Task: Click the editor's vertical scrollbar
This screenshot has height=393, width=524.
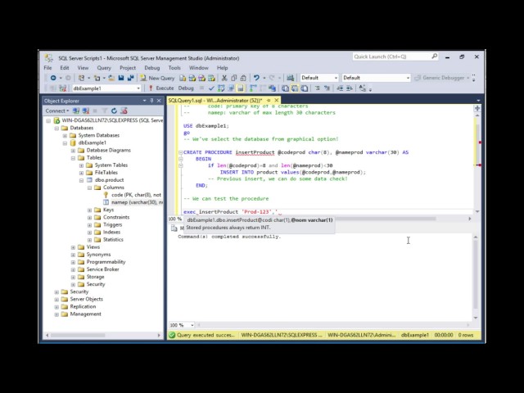Action: (x=477, y=163)
